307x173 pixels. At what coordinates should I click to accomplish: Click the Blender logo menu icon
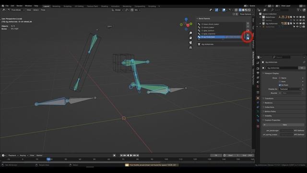coord(3,6)
